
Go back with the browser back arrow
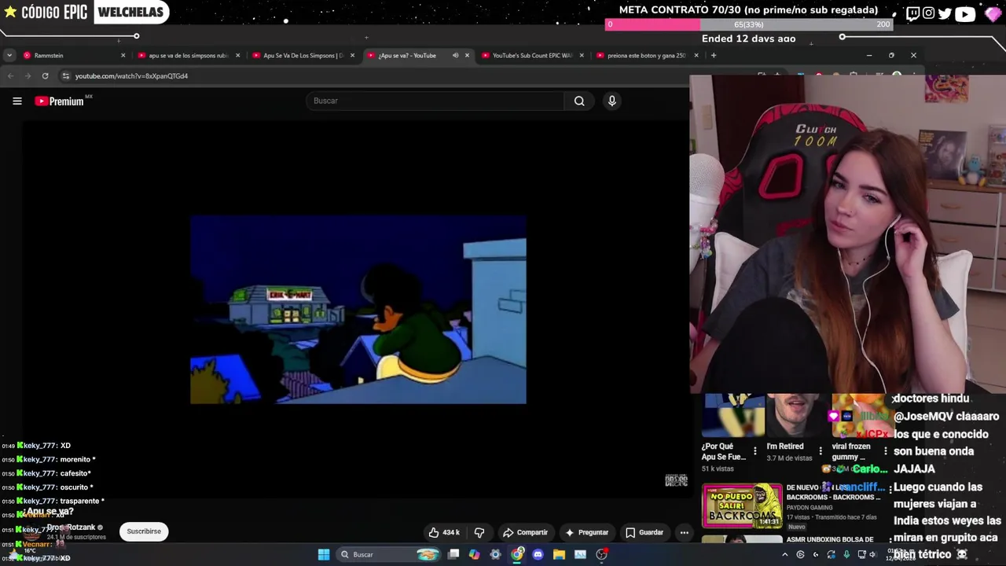pyautogui.click(x=10, y=76)
